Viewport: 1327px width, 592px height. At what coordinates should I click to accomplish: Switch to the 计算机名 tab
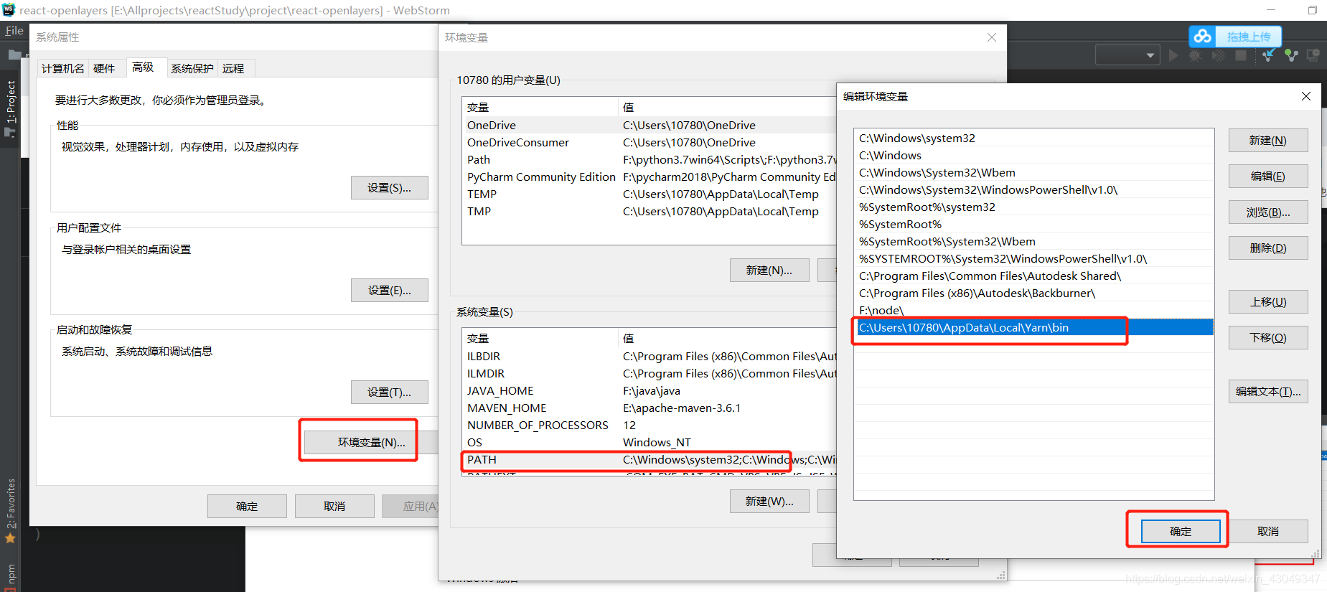click(x=63, y=68)
